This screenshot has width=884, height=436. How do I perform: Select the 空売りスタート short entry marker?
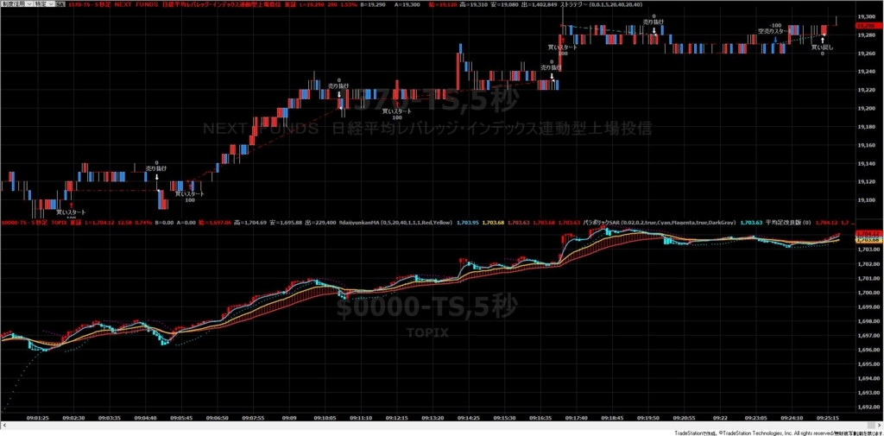tap(772, 32)
